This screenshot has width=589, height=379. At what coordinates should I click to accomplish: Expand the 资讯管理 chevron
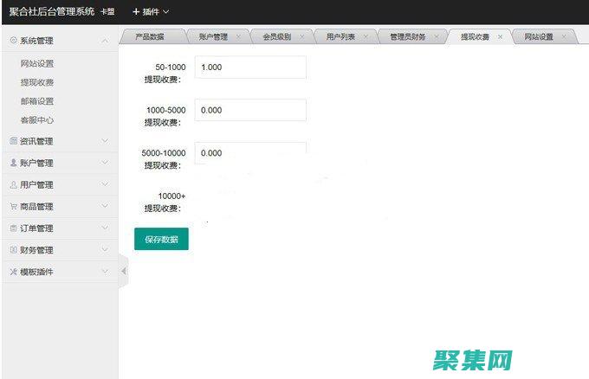105,141
